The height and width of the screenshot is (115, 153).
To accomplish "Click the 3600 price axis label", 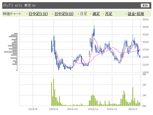I will click(145, 27).
